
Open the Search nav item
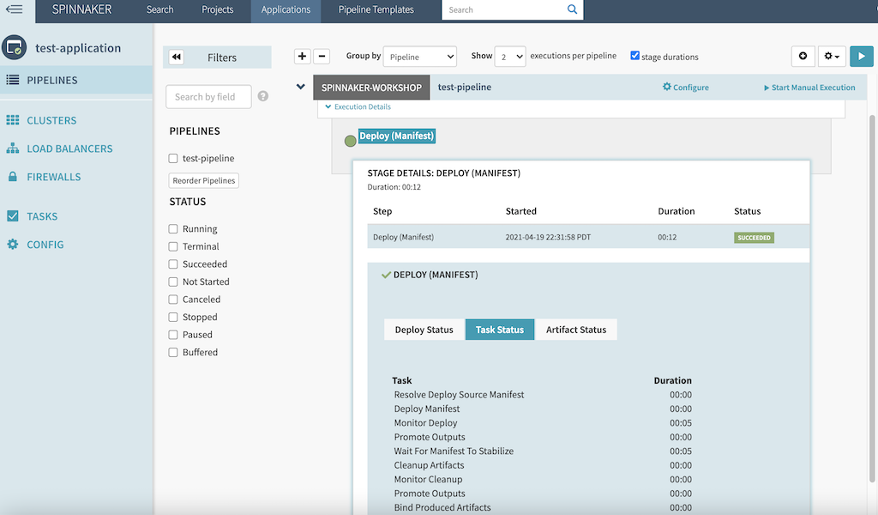point(159,9)
